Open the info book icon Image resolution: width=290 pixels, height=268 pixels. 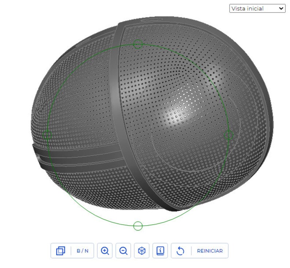pyautogui.click(x=160, y=251)
